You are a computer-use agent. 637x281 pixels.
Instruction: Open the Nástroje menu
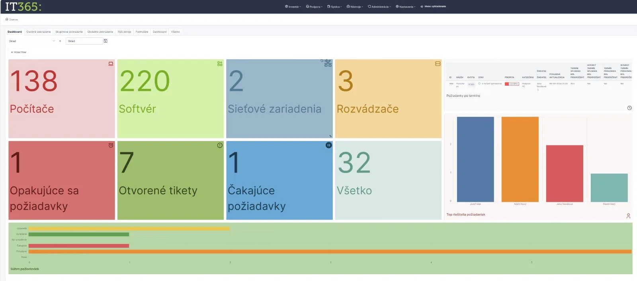(x=355, y=7)
